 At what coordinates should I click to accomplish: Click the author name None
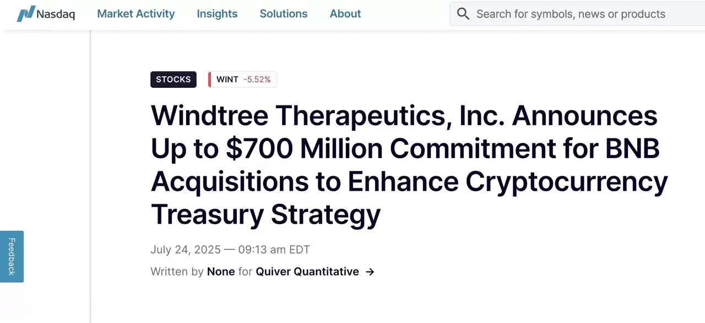pyautogui.click(x=220, y=271)
